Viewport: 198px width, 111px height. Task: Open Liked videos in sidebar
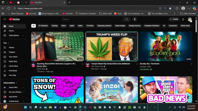pyautogui.click(x=14, y=66)
